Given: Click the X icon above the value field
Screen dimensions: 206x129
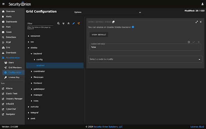Looking at the screenshot, I should pos(199,42).
